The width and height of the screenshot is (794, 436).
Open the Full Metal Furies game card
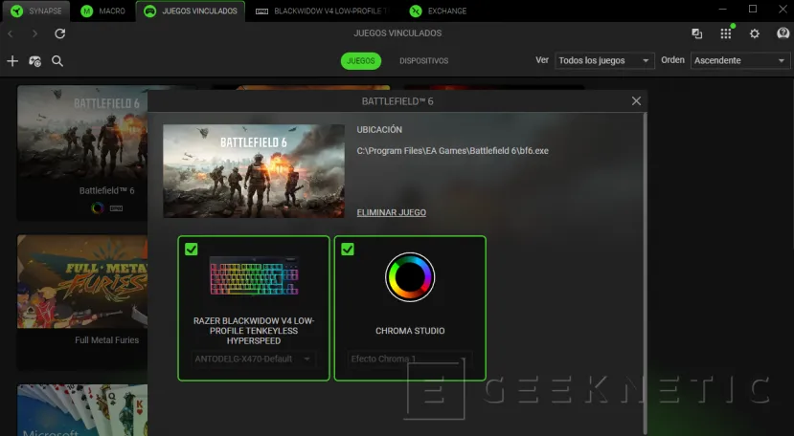pyautogui.click(x=82, y=301)
